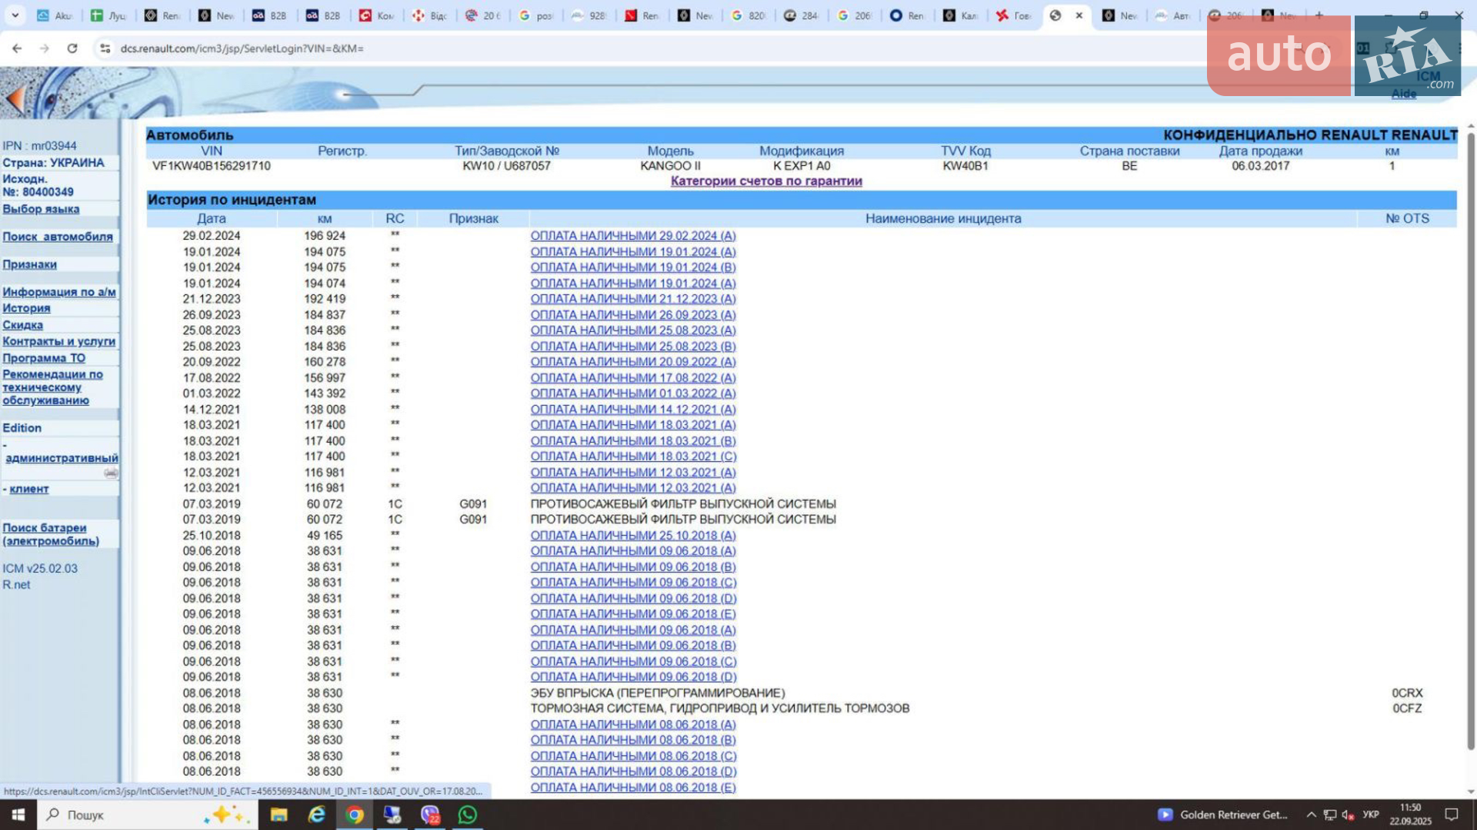Open ОПЛАТА НАЛИЧНЫМИ 09.06.2018 (E) incident

click(x=633, y=614)
